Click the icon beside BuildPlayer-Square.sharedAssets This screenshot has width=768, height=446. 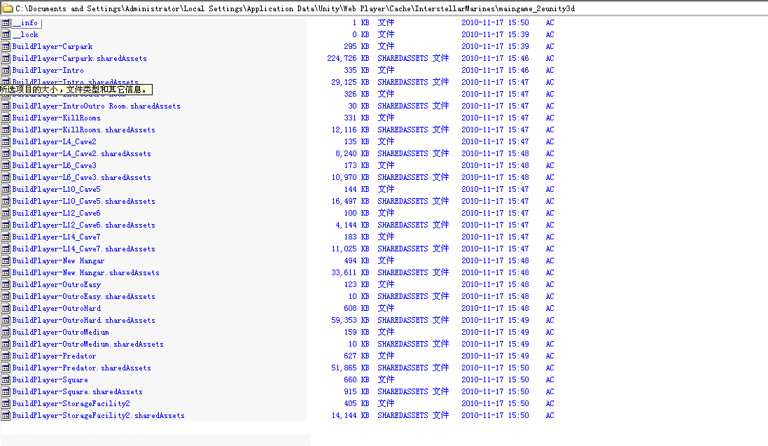(6, 391)
